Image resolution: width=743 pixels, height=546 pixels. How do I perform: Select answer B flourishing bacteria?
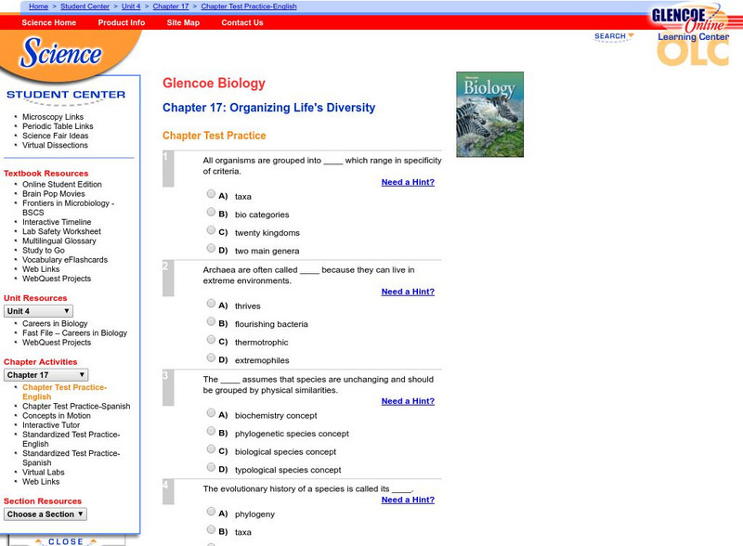211,321
